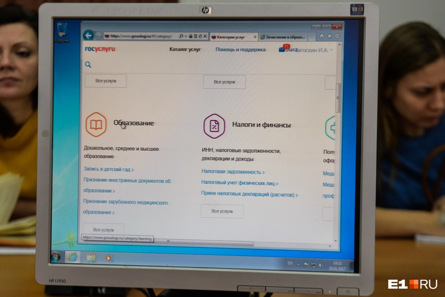
Task: Click the scroll up arrow
Action: click(339, 45)
